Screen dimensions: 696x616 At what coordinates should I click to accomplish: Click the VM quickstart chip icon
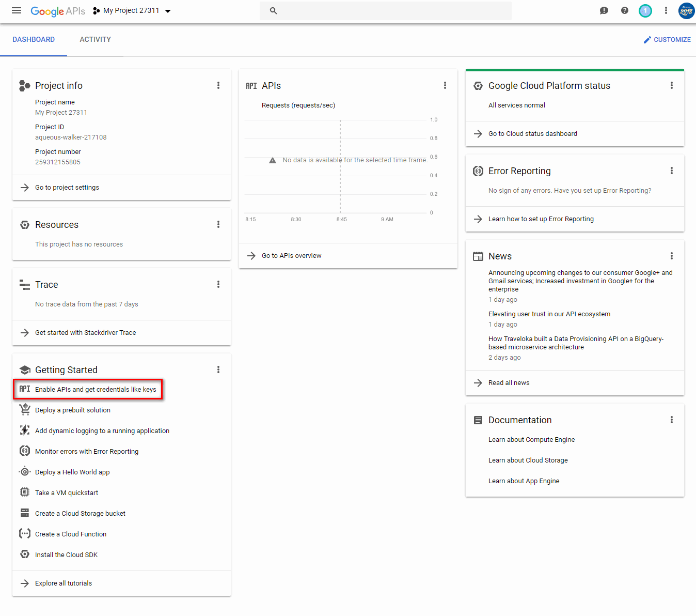click(24, 492)
